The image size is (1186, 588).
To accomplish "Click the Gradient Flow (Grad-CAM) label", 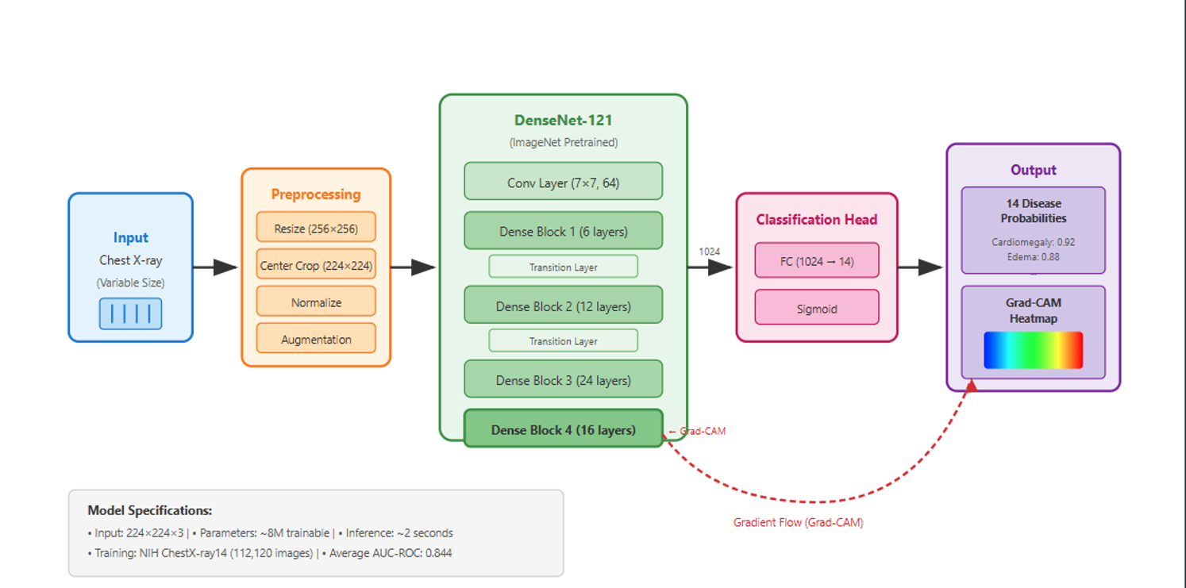I will pyautogui.click(x=798, y=522).
